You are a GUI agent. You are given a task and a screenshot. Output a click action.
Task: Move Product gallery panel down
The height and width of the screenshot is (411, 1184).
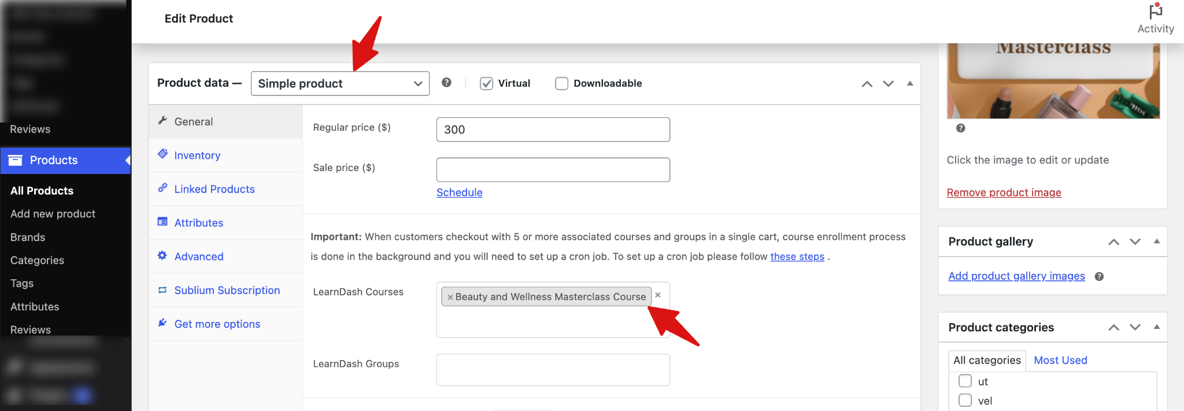(x=1135, y=242)
